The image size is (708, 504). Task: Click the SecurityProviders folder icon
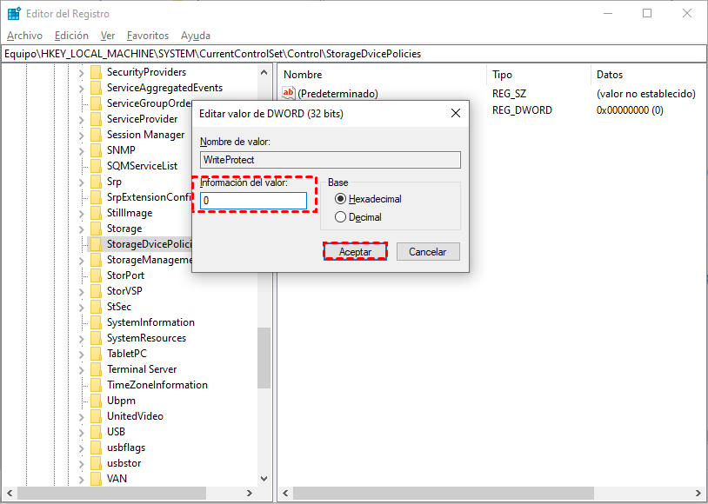tap(96, 72)
